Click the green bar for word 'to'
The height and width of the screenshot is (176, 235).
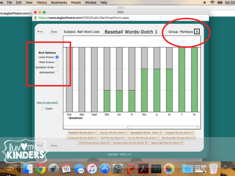tap(194, 80)
